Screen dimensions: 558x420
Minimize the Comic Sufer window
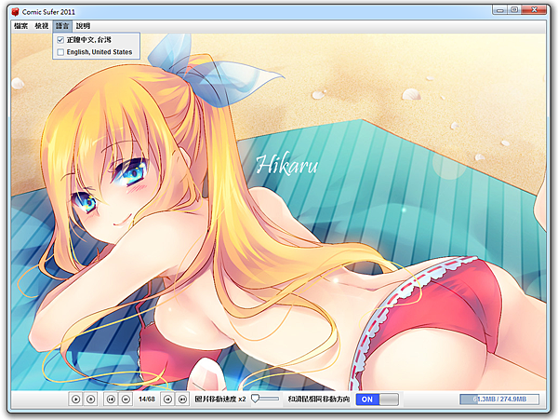tap(500, 10)
